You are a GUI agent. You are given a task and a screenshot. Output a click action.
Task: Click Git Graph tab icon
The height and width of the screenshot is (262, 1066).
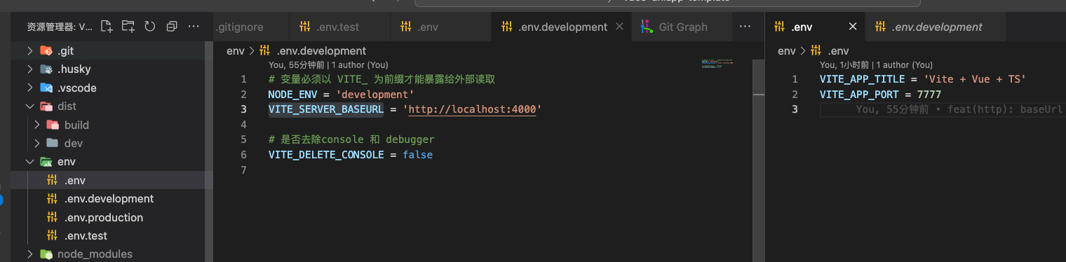pos(647,27)
